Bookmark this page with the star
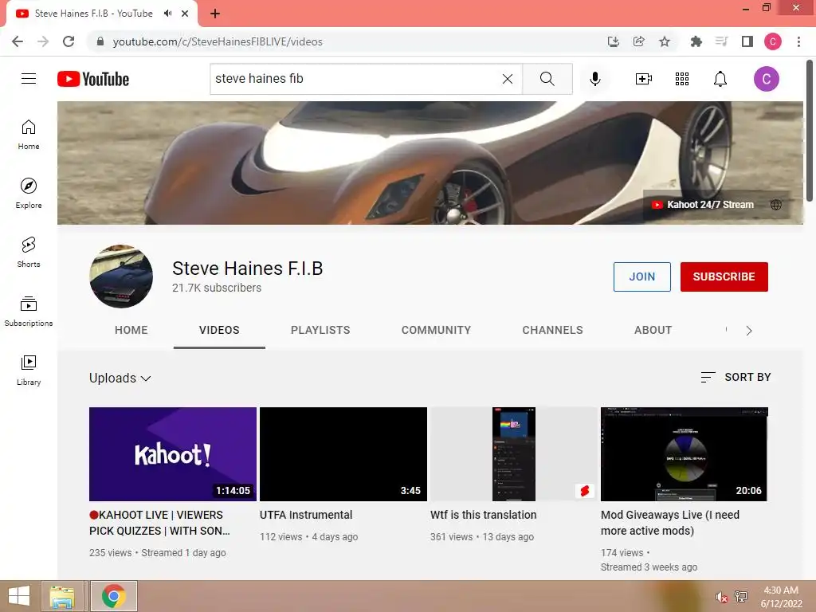This screenshot has height=612, width=816. point(665,41)
